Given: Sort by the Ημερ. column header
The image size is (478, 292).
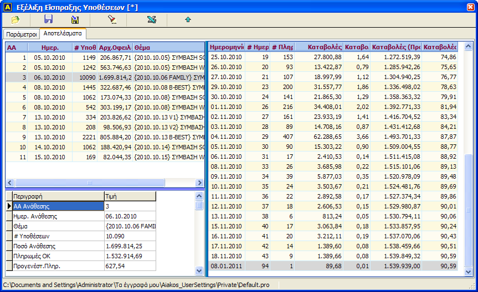Looking at the screenshot, I should point(50,47).
